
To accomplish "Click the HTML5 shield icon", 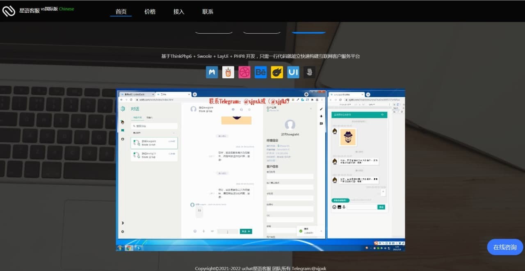I will click(228, 73).
